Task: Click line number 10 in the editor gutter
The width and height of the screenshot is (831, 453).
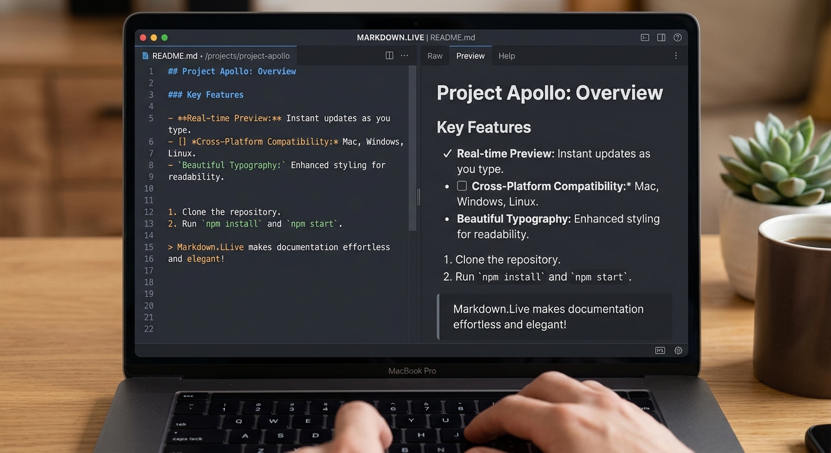Action: pyautogui.click(x=149, y=189)
